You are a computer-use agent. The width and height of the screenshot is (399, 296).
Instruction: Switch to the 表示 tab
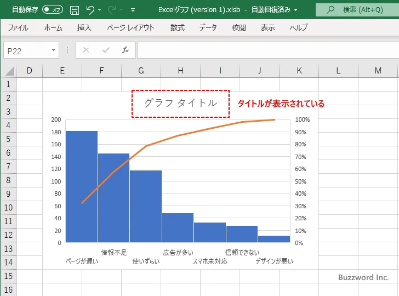click(x=267, y=27)
